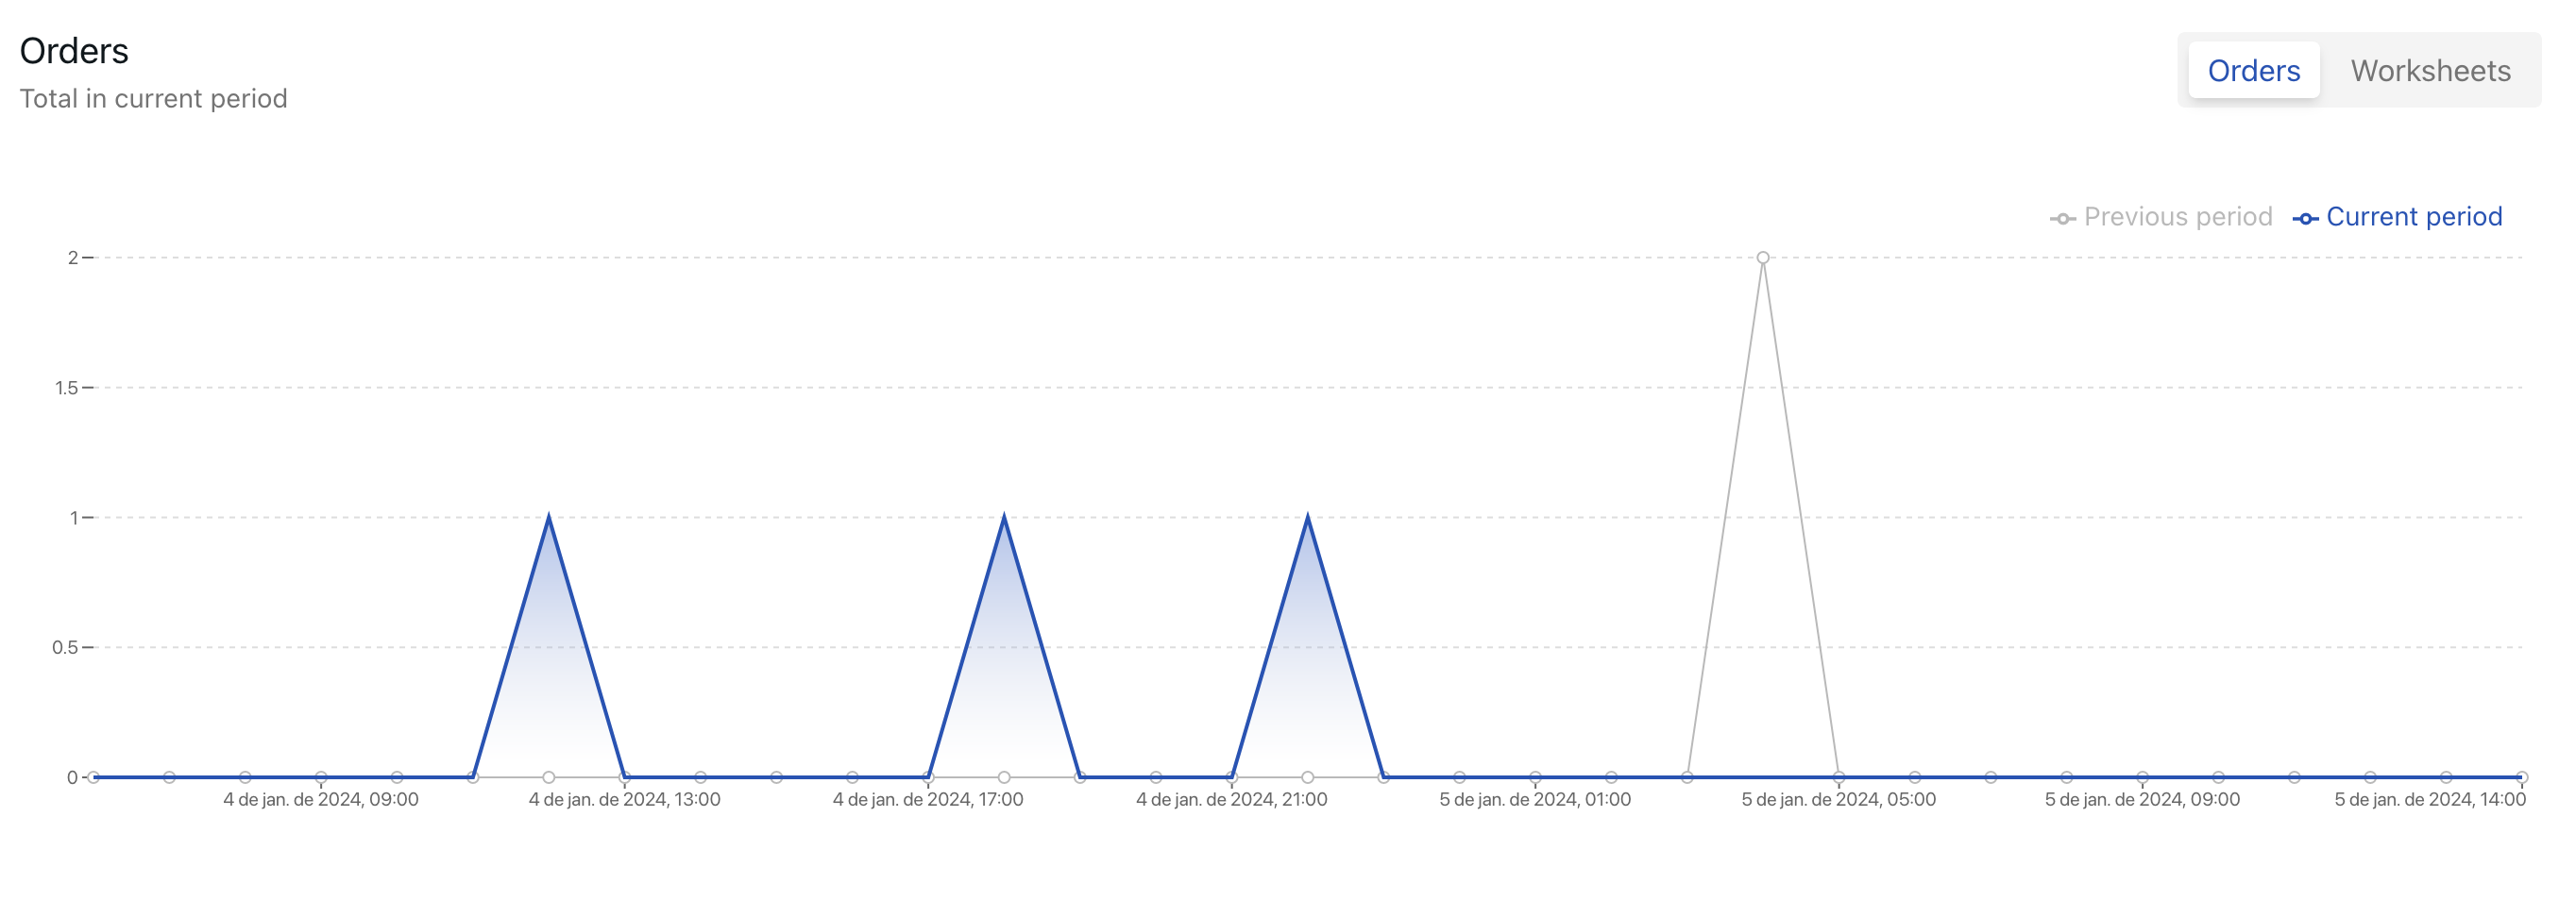This screenshot has width=2576, height=900.
Task: Select the '5 de jan. de 2024, 05:00' tick label
Action: click(1838, 799)
